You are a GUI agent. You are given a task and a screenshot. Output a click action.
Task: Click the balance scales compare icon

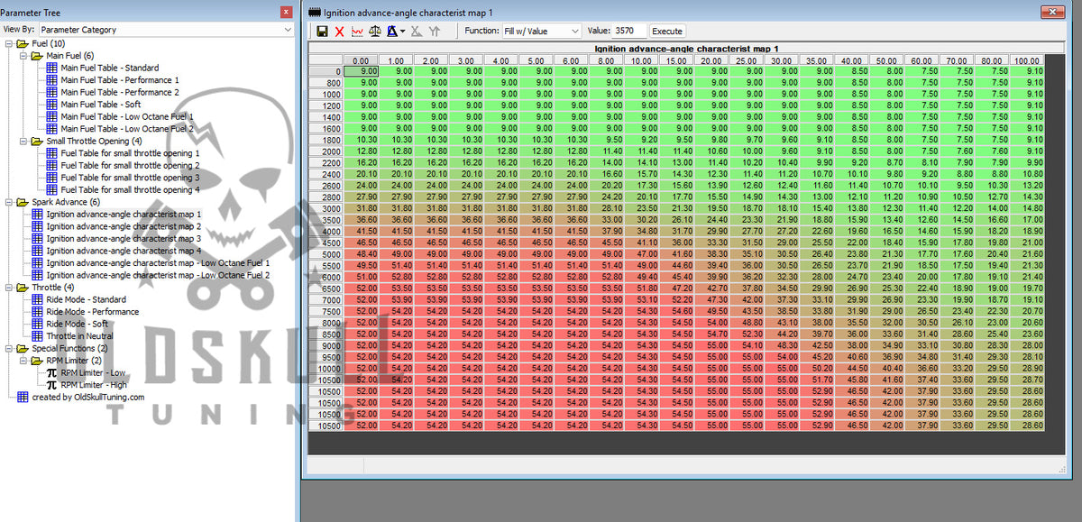(x=375, y=32)
